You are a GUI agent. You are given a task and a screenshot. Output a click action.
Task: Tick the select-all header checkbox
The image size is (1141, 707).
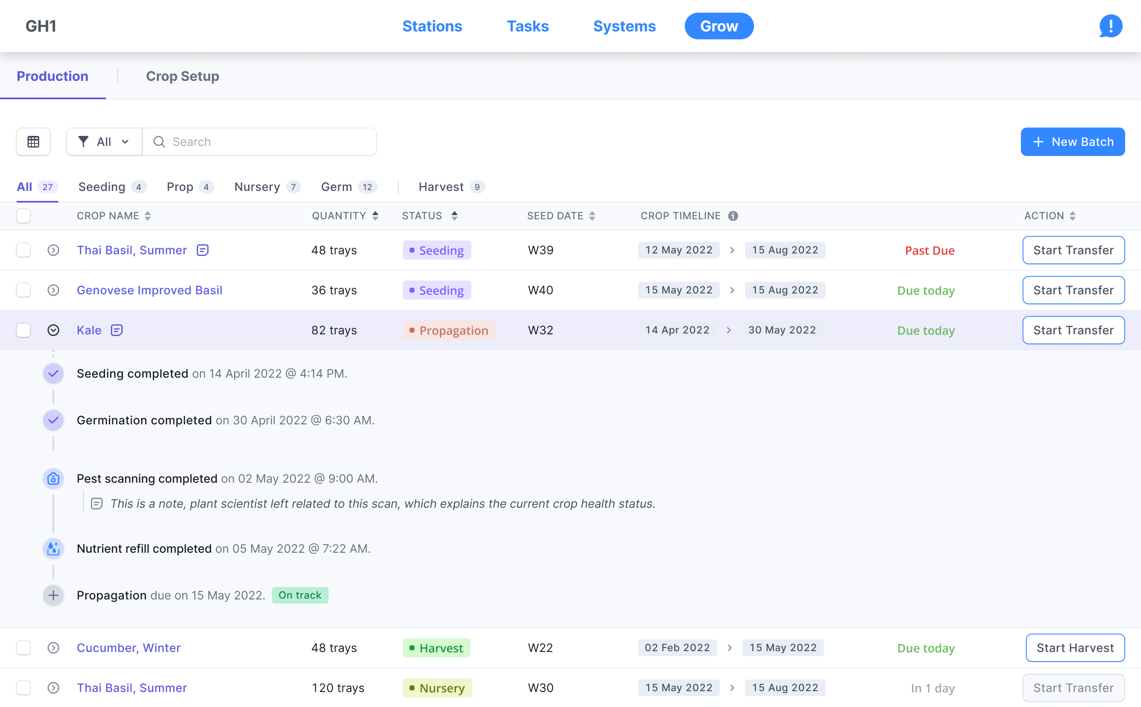[23, 216]
